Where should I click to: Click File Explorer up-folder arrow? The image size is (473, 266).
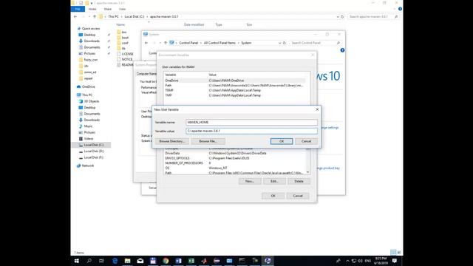click(x=95, y=16)
